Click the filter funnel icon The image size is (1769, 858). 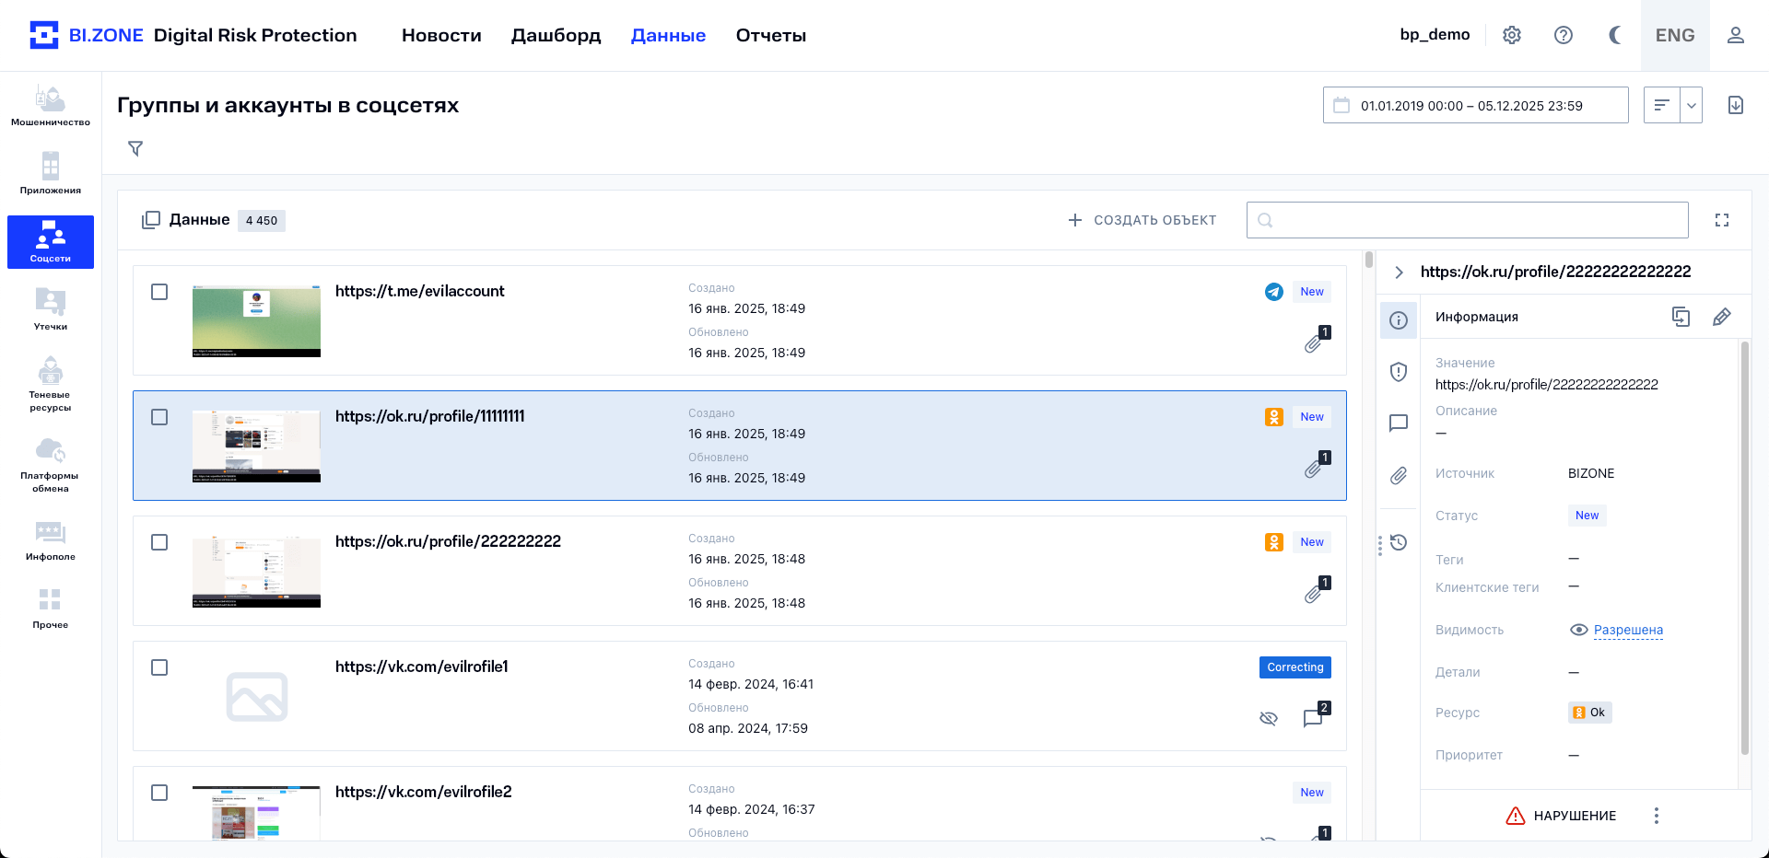point(135,148)
